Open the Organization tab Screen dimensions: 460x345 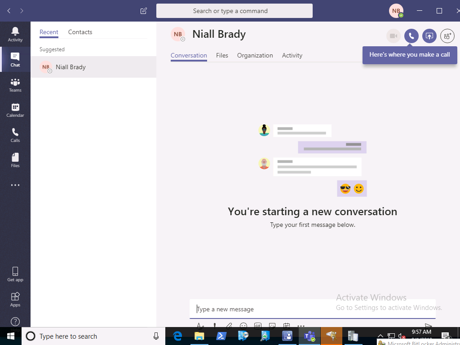(255, 55)
